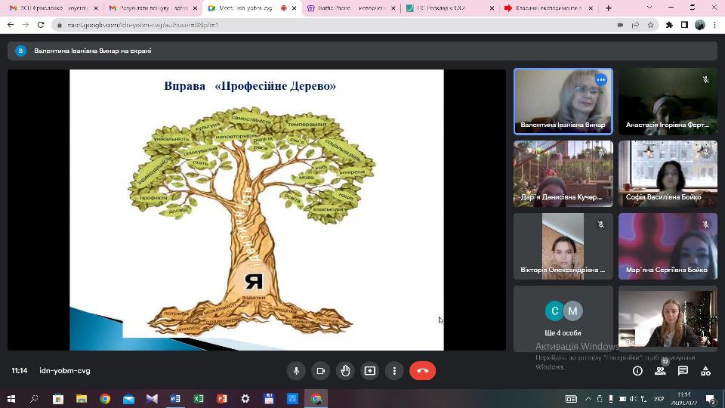The height and width of the screenshot is (408, 725).
Task: Go forward in browser history
Action: (x=26, y=25)
